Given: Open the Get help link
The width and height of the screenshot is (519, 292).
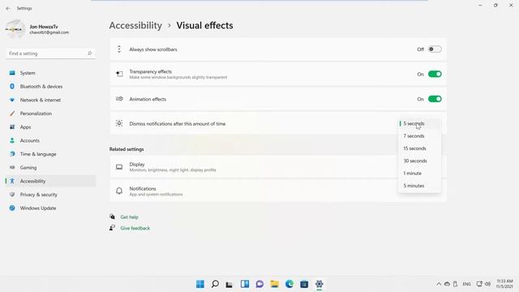Looking at the screenshot, I should click(129, 217).
